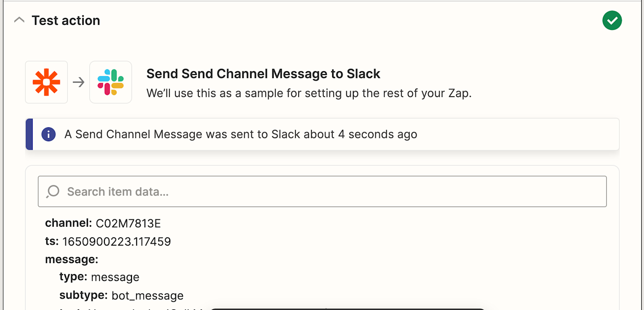Click the Slack logo icon
This screenshot has width=644, height=310.
[110, 82]
